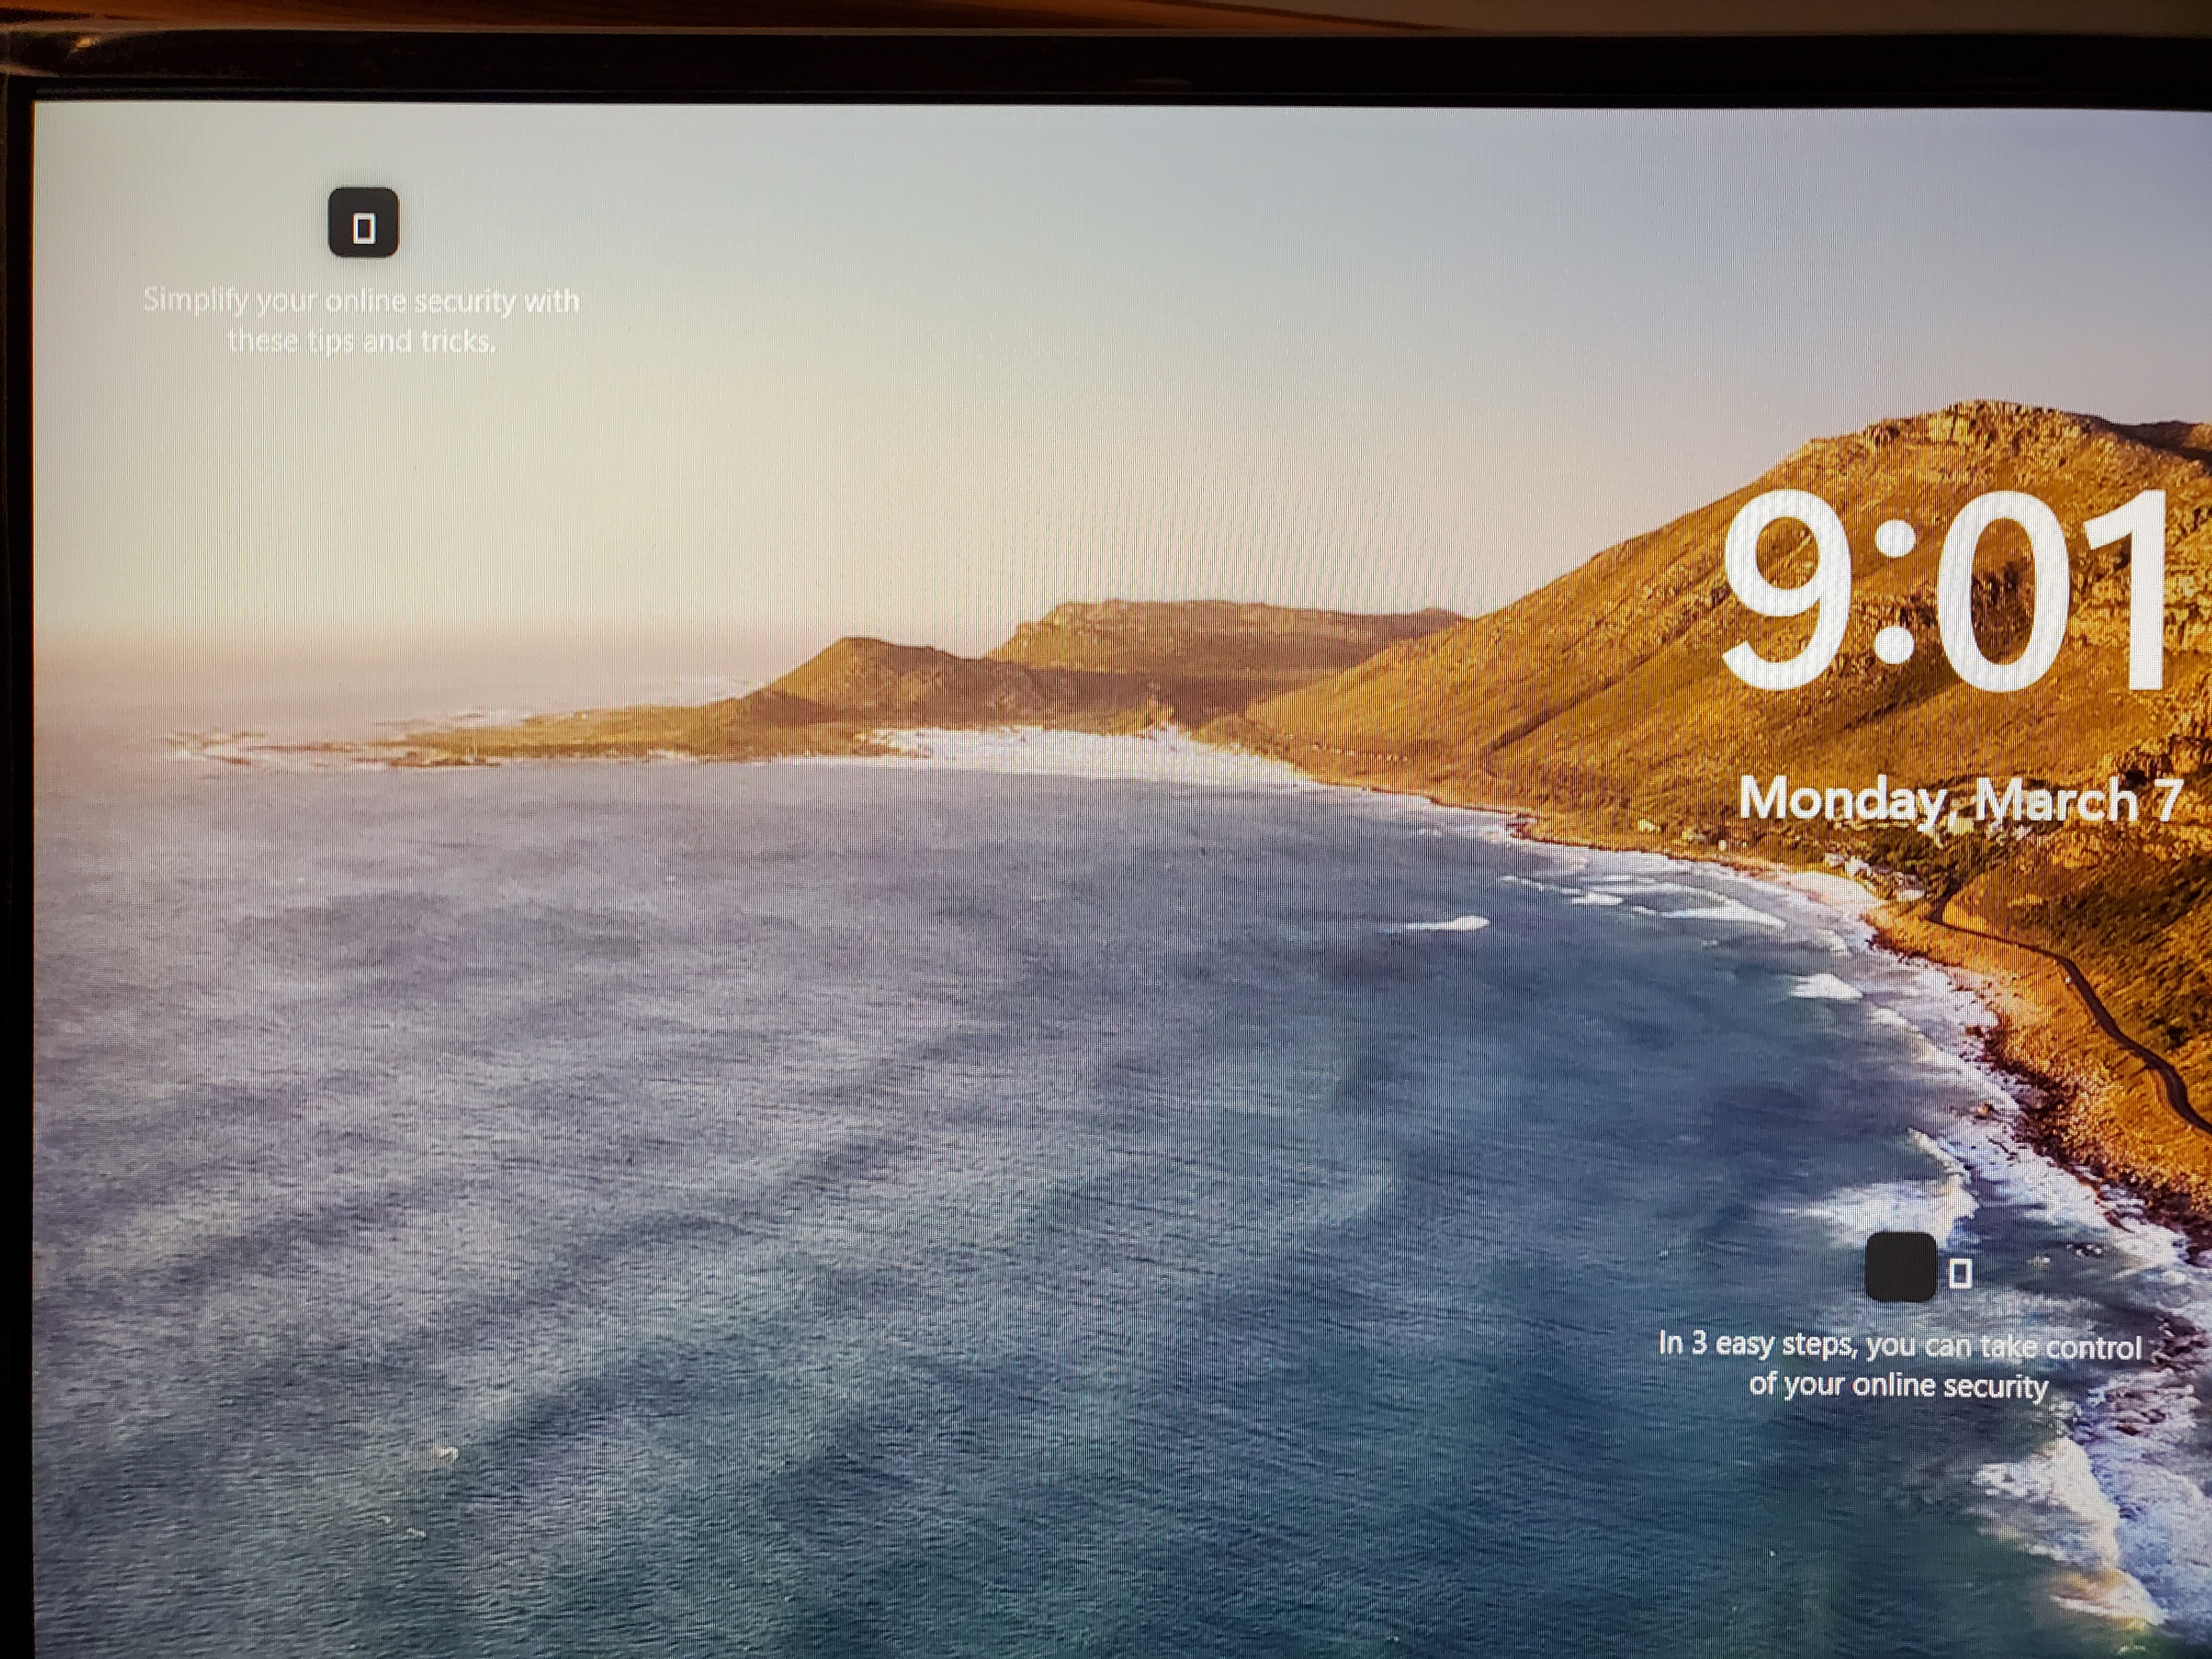This screenshot has height=1659, width=2212.
Task: Click the small white rectangle glyph beside dark square
Action: pyautogui.click(x=1961, y=1273)
